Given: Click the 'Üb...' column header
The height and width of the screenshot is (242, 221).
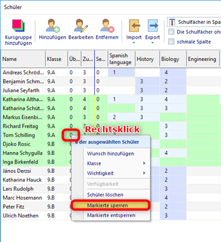Looking at the screenshot, I should point(74,59).
